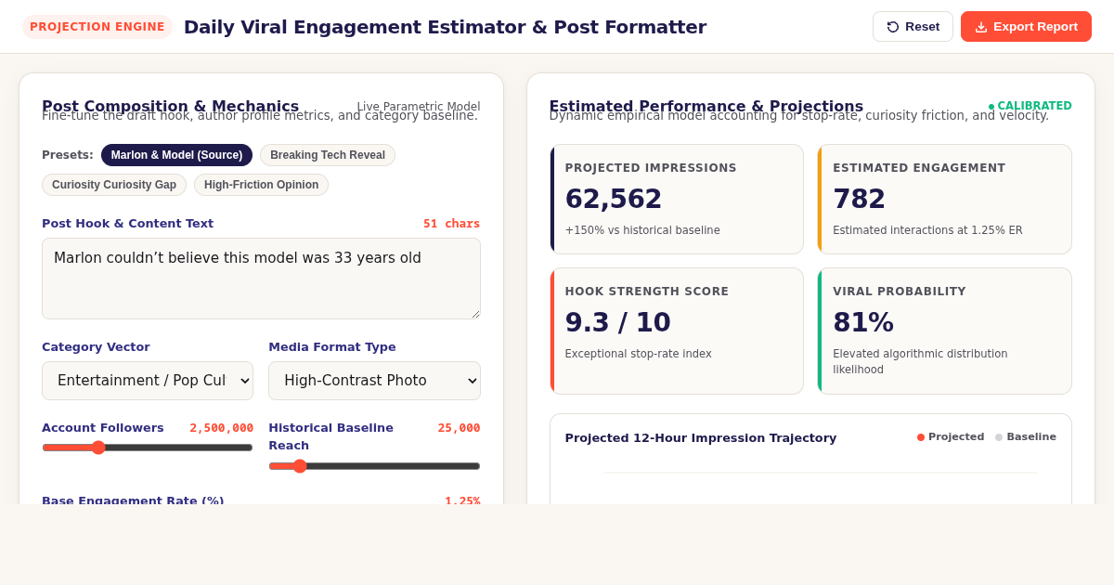Click the 9.3 / 10 hook score

(x=618, y=322)
